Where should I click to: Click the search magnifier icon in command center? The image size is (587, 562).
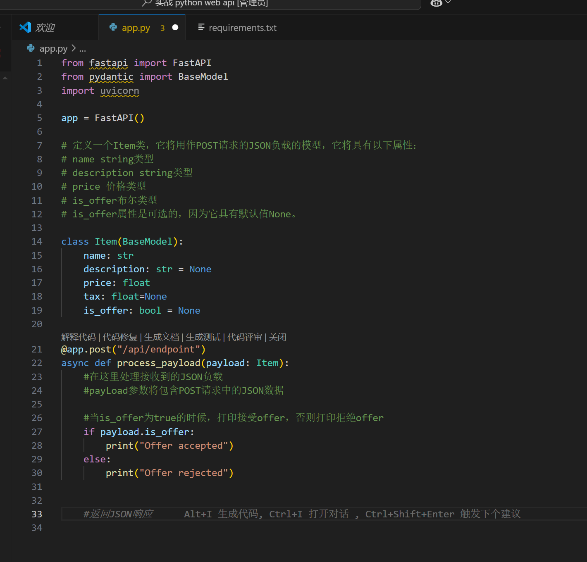point(146,3)
